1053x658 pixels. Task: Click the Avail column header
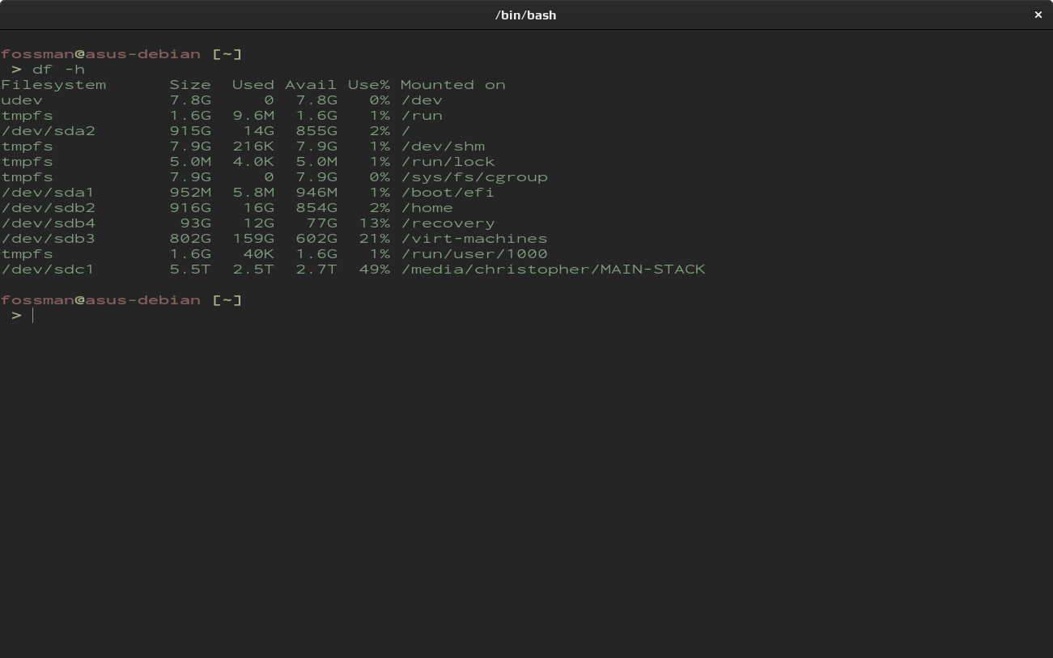coord(311,85)
